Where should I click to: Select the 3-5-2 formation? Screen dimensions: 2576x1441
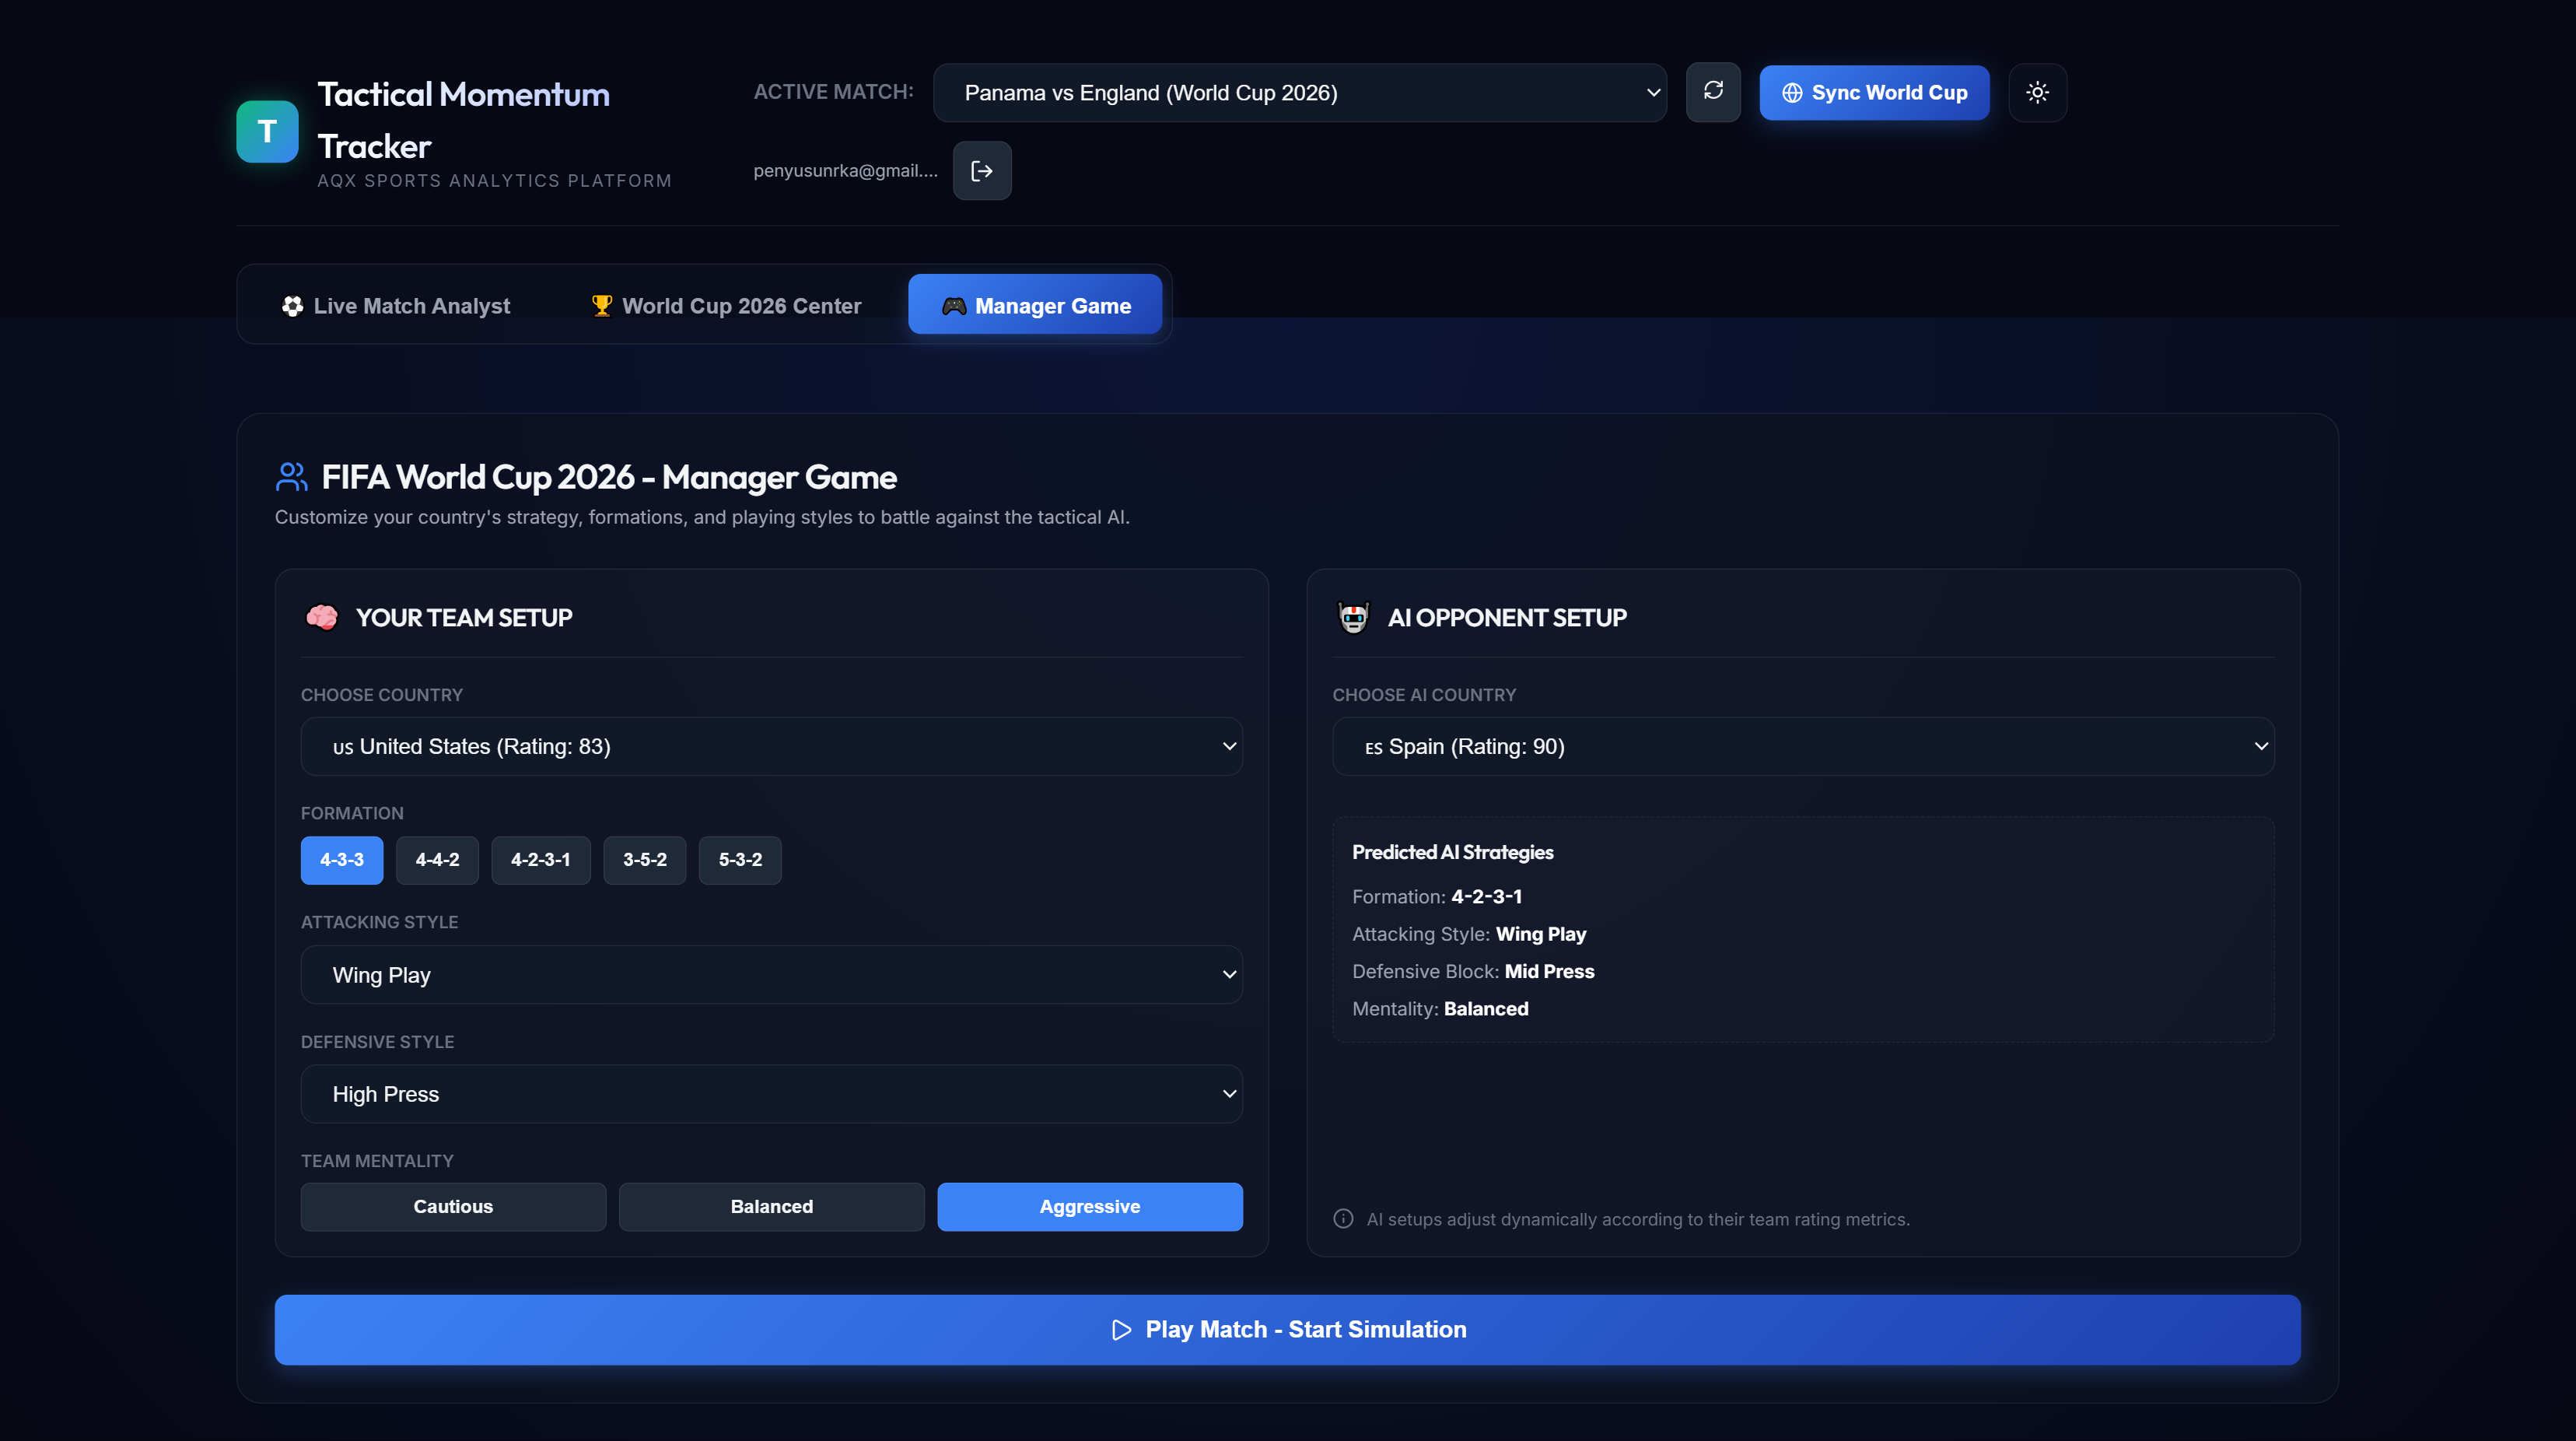tap(644, 860)
